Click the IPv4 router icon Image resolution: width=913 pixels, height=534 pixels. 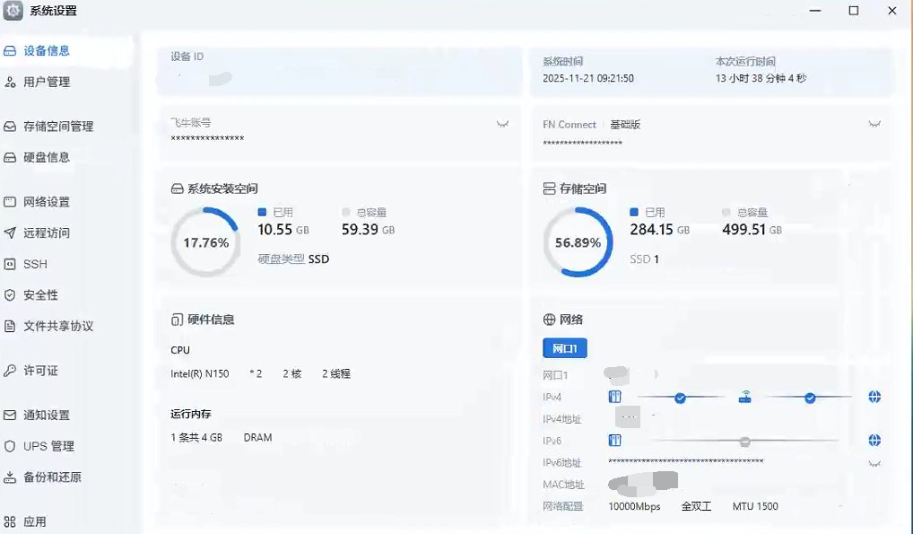point(744,397)
